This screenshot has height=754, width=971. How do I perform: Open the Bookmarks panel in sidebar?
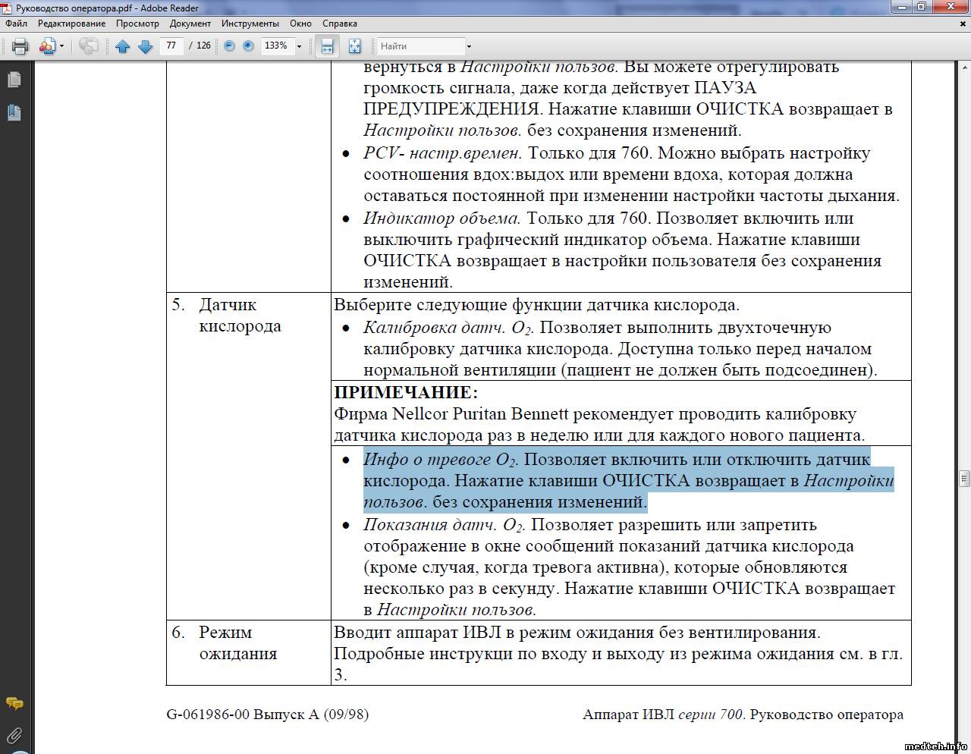[14, 113]
